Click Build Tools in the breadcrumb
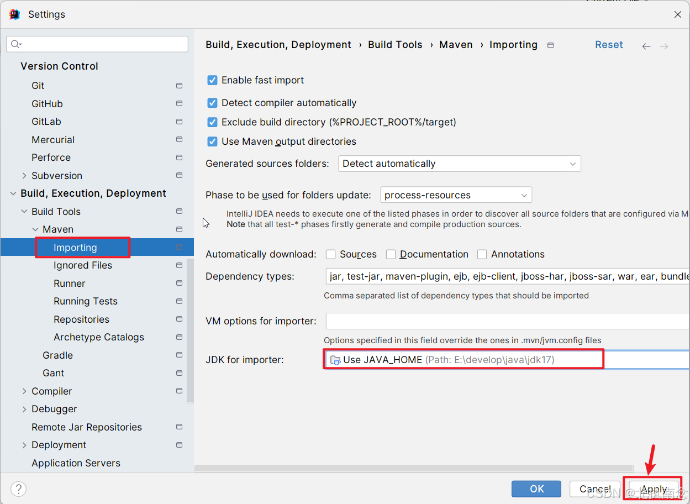 click(x=395, y=45)
